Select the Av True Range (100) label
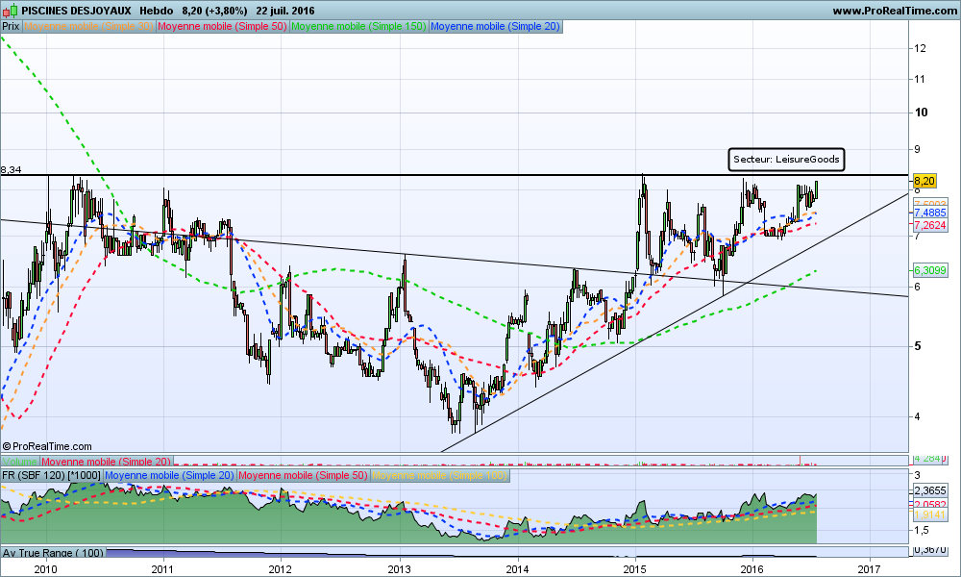 click(53, 552)
